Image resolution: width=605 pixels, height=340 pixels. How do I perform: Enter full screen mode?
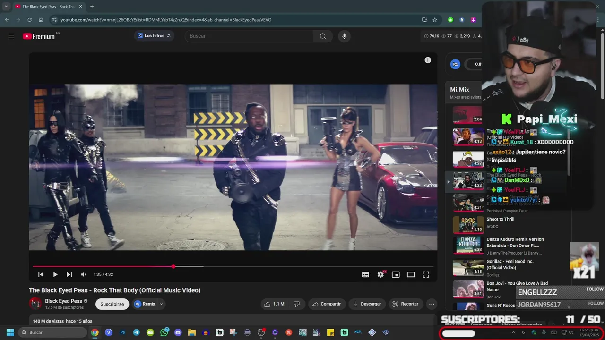[426, 274]
